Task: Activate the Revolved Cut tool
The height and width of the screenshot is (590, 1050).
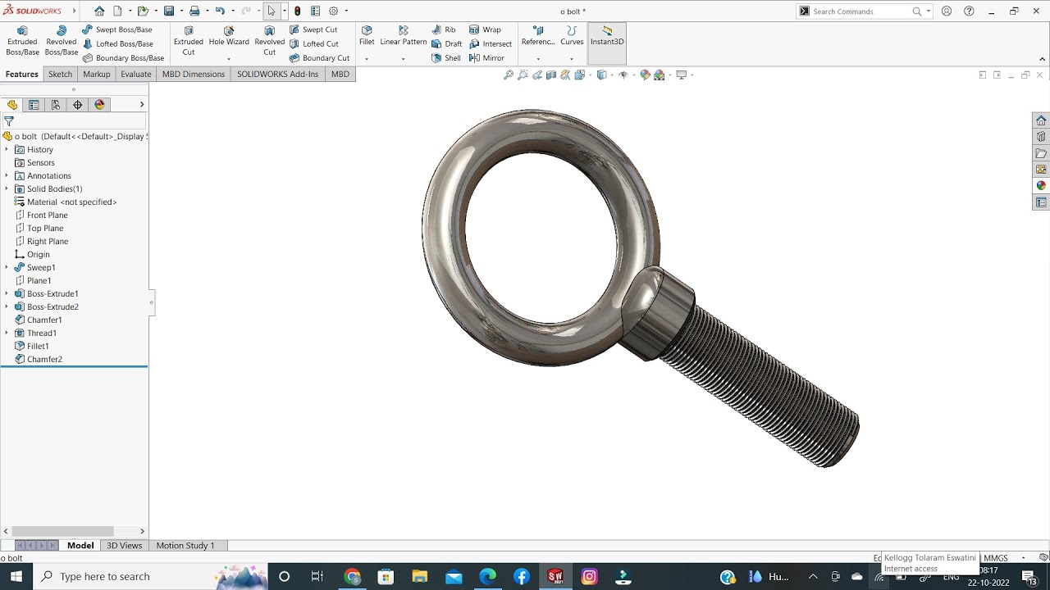Action: [x=269, y=41]
